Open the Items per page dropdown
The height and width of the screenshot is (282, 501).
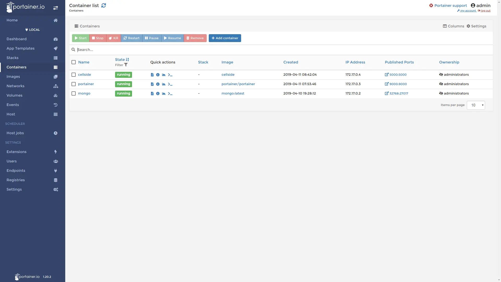(x=476, y=105)
